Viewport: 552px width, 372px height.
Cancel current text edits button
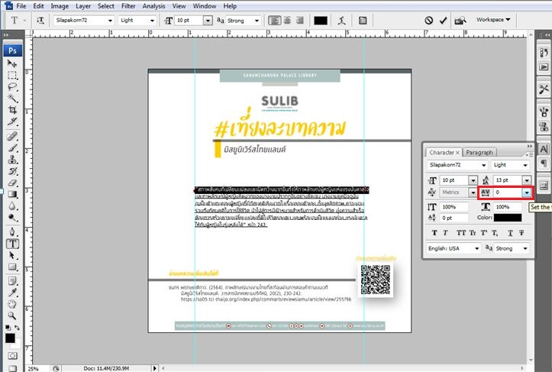429,21
